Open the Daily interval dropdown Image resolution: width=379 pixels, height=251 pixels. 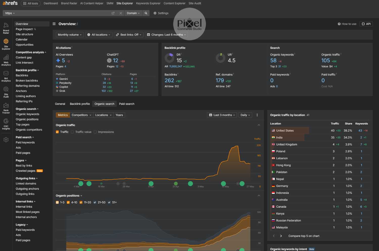tap(245, 115)
